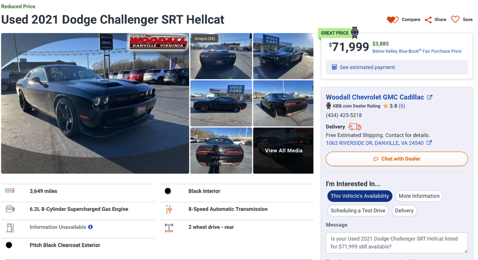Toggle This Vehicle's Availability chip
The image size is (478, 260).
(359, 196)
